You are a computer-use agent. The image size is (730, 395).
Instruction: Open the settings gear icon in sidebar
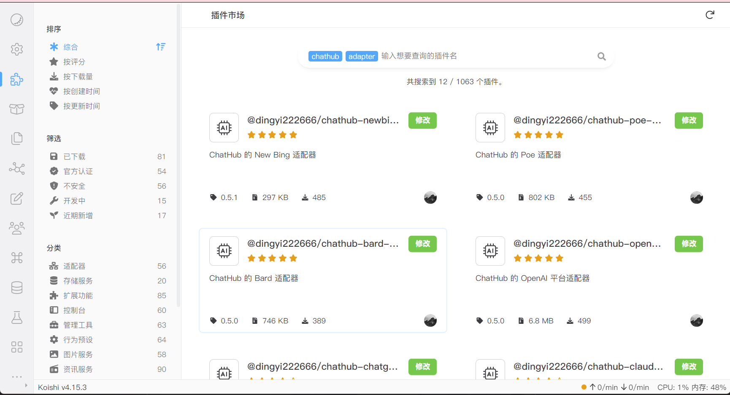[16, 49]
